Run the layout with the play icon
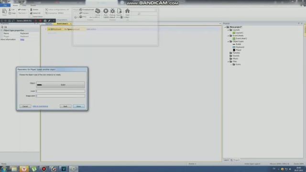Viewport: 306px width, 172px height. point(106,11)
